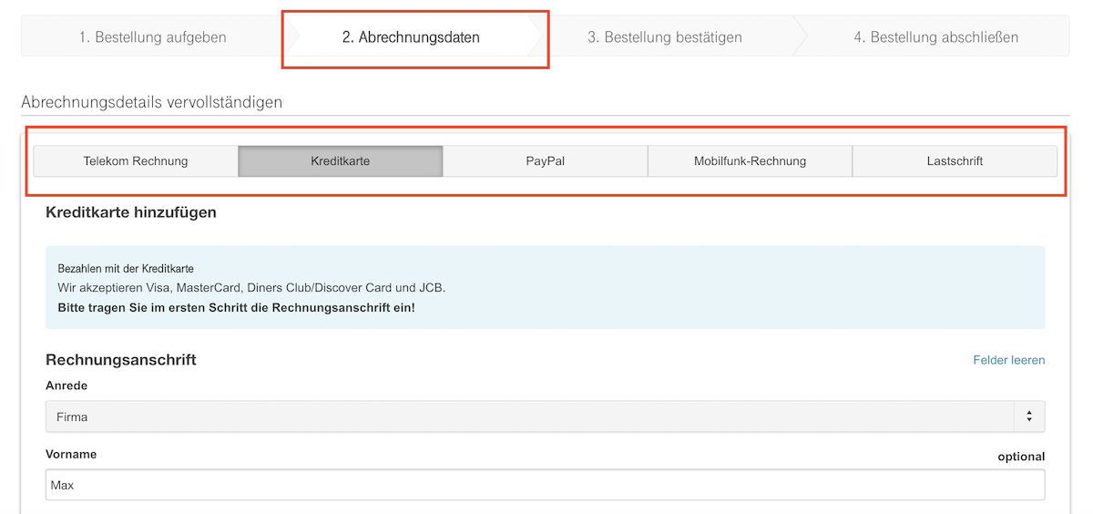The image size is (1093, 514).
Task: Switch to PayPal payment option
Action: (x=545, y=161)
